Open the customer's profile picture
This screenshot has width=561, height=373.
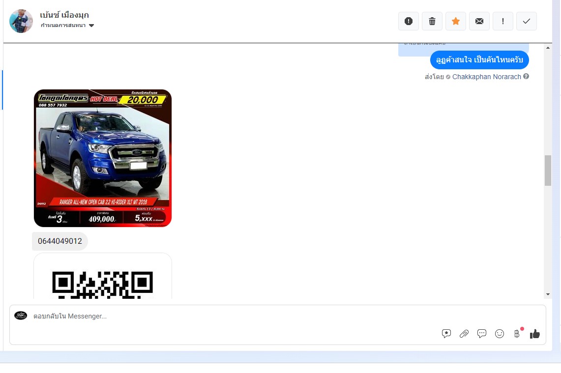[21, 21]
